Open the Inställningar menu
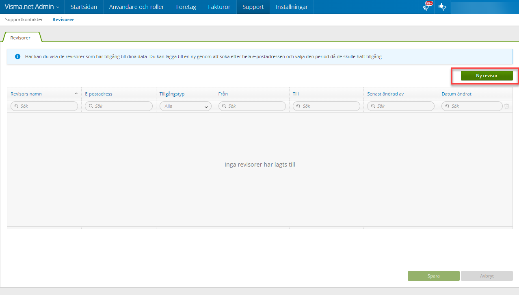 pos(291,7)
